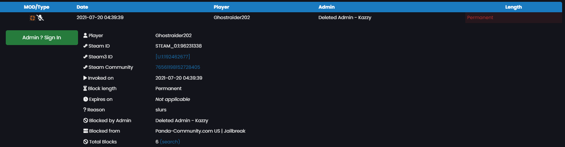This screenshot has height=147, width=565.
Task: Open Steam Community profile link 76561198152728405
Action: click(178, 67)
